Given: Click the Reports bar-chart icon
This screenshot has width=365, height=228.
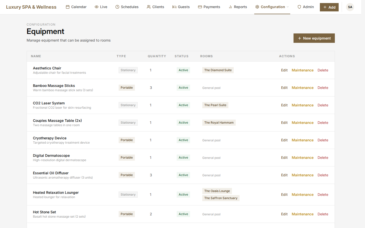Looking at the screenshot, I should 230,7.
